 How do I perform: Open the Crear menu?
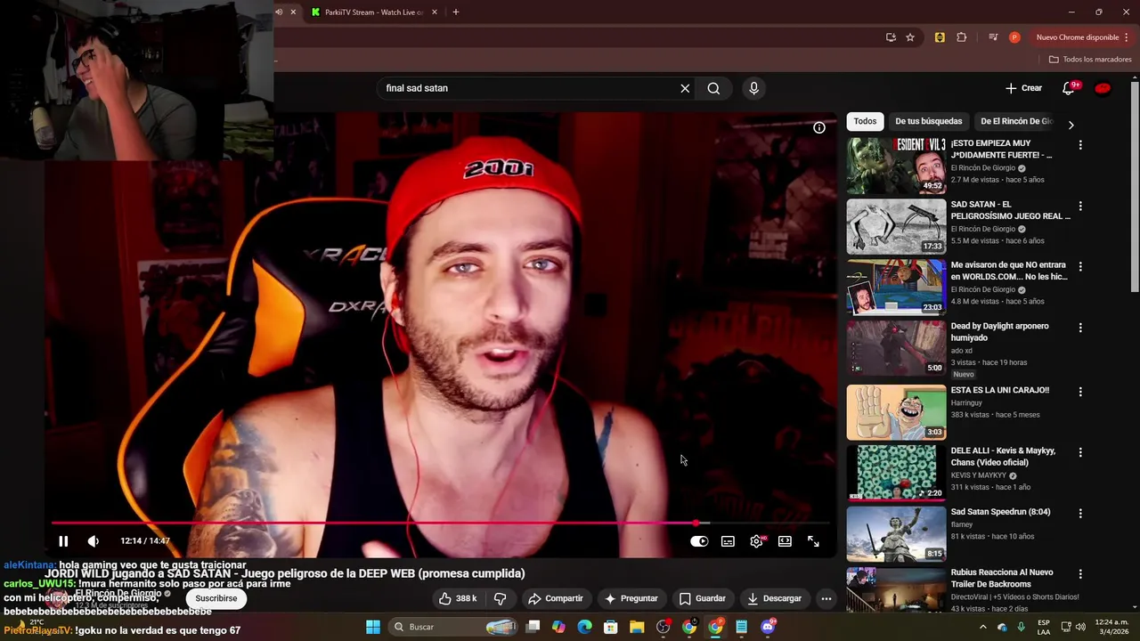point(1023,88)
